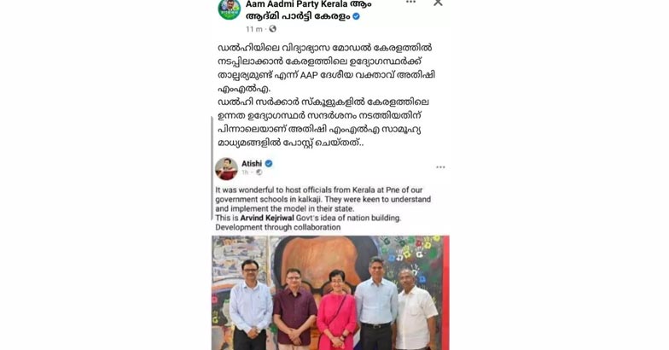Click the Atishi name link

tap(252, 164)
